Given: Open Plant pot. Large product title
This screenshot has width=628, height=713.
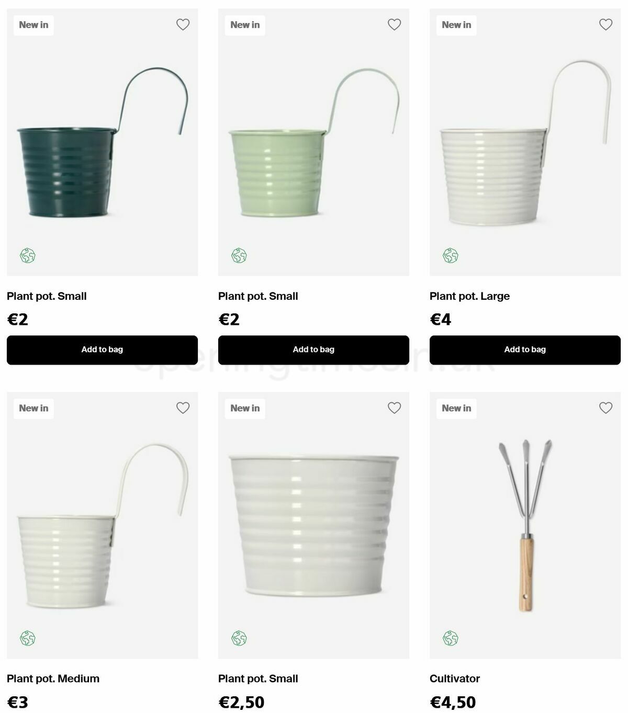Looking at the screenshot, I should pos(469,296).
